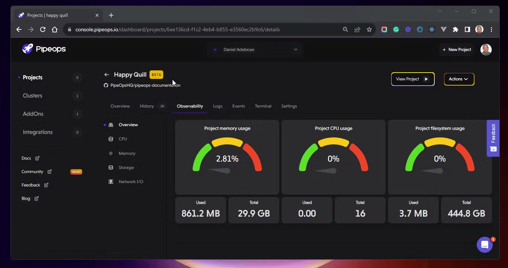
Task: Open the Blog link
Action: click(26, 198)
